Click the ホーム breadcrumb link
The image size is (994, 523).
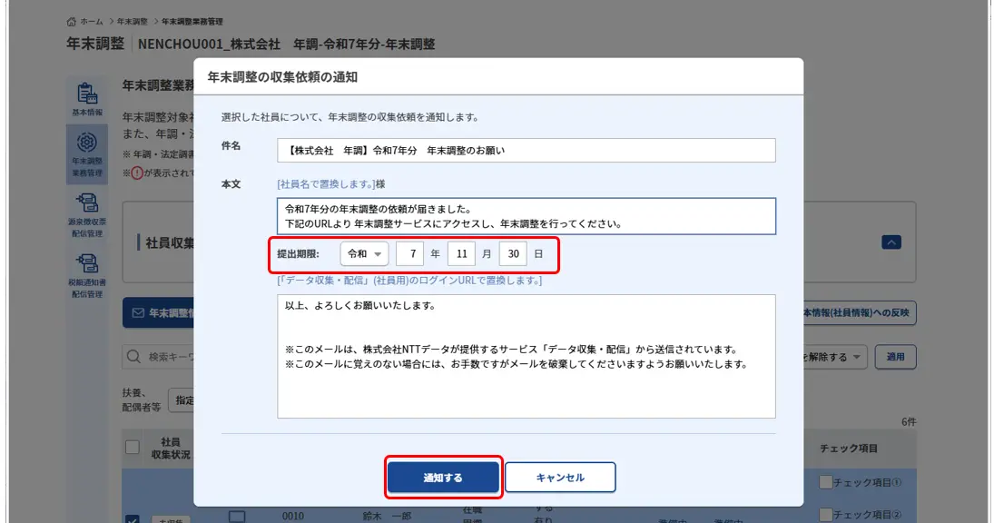[92, 21]
